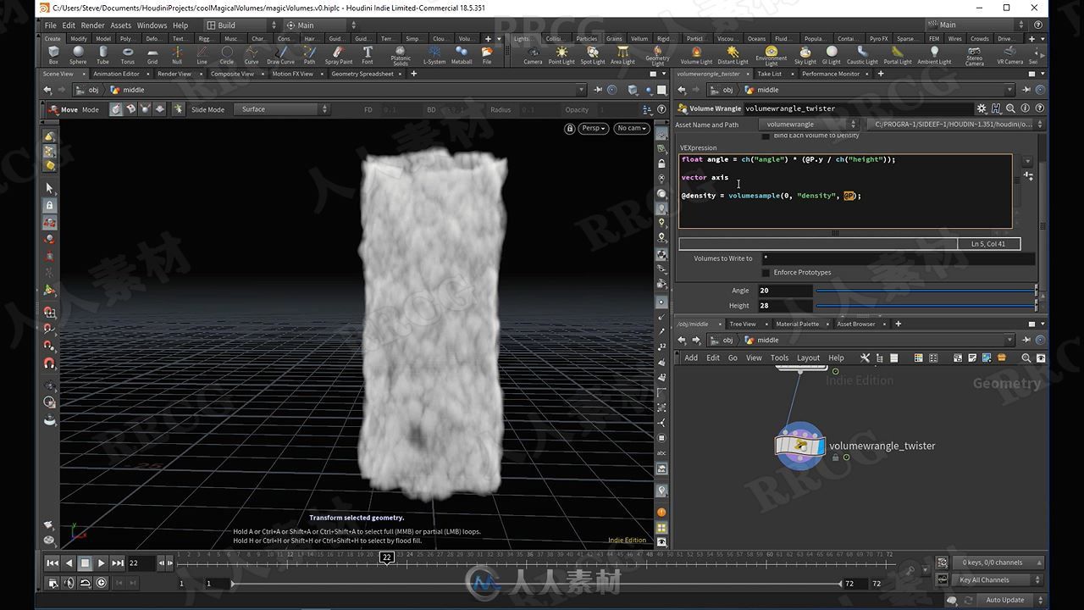Click frame 22 marker on the timeline

coord(386,557)
